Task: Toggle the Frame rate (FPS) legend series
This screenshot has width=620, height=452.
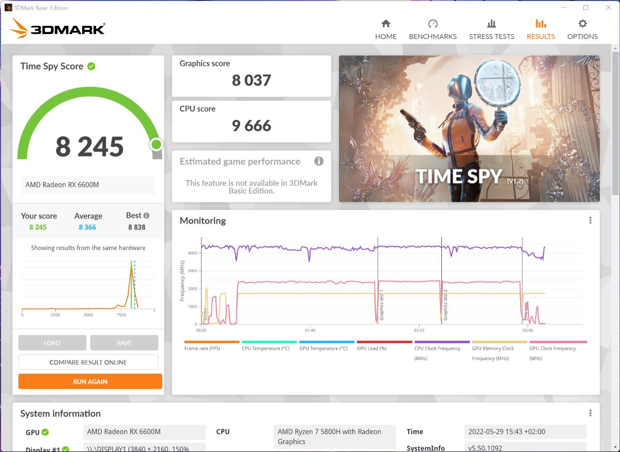Action: coord(202,348)
